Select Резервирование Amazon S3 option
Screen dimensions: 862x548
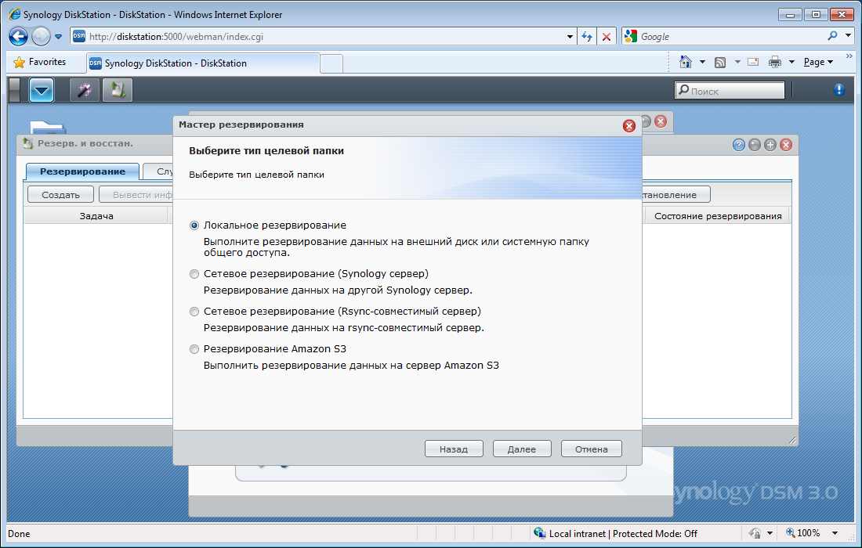pos(194,348)
